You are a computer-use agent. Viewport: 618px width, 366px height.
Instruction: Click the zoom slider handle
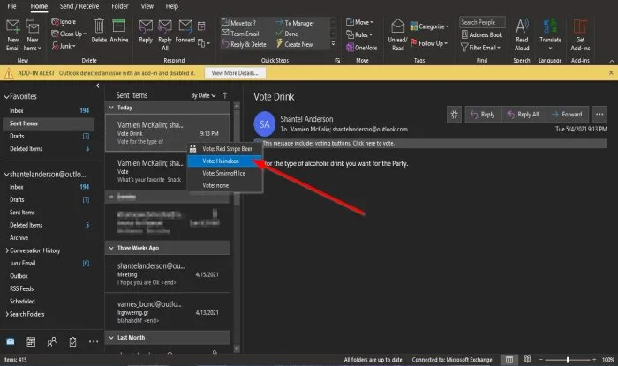[568, 360]
